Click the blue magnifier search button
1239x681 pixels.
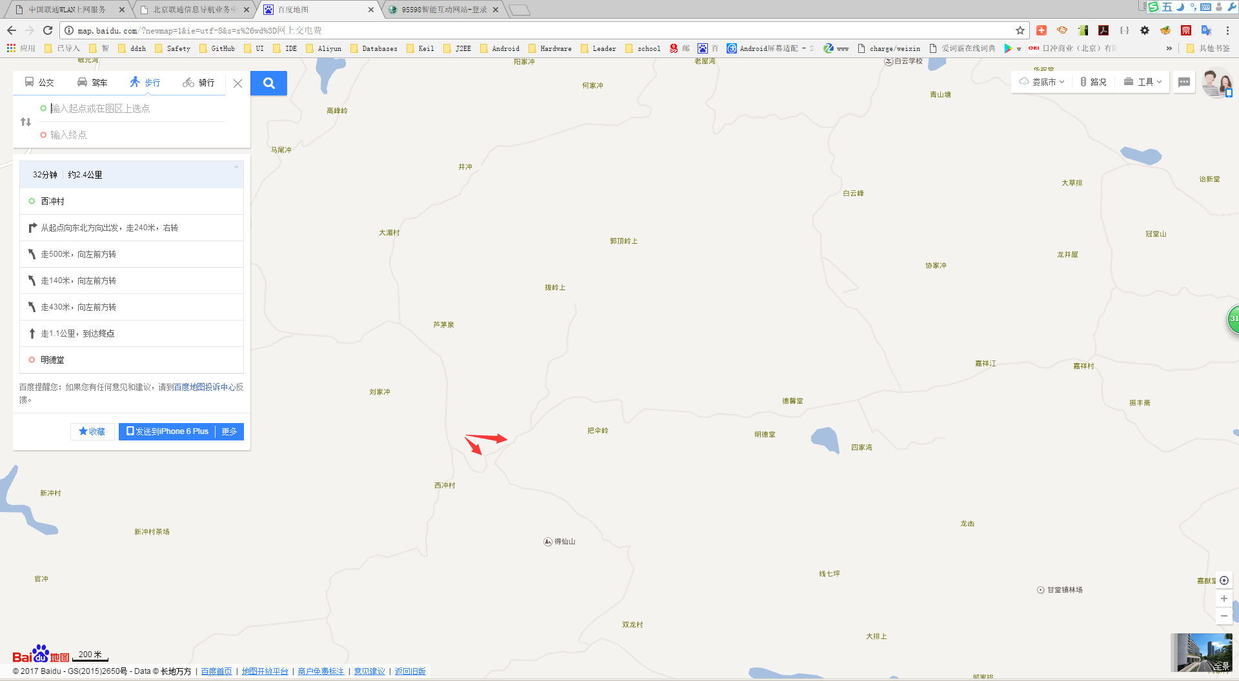[269, 83]
